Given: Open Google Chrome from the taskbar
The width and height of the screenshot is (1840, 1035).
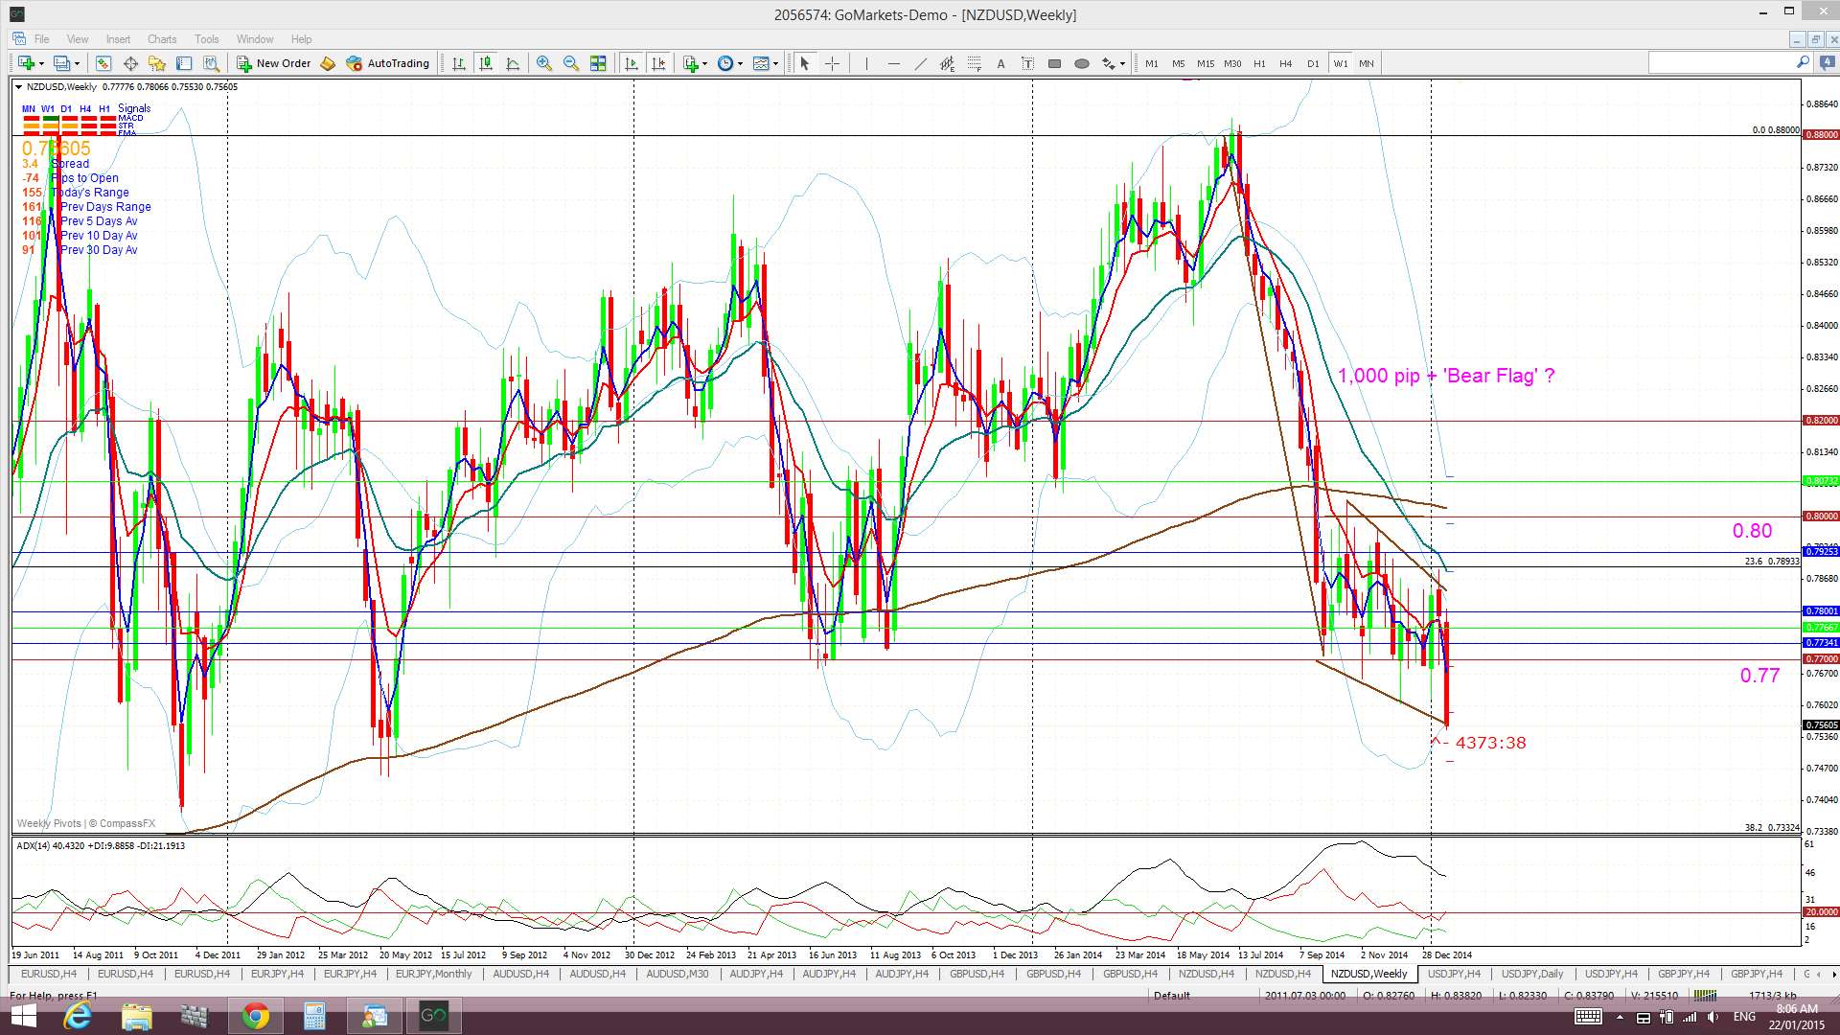Looking at the screenshot, I should [x=255, y=1016].
